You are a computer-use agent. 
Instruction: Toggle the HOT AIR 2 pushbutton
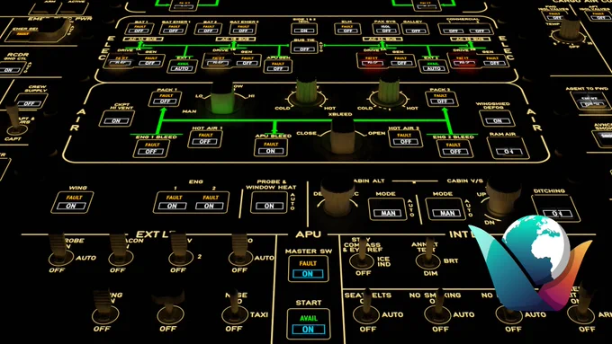click(405, 139)
